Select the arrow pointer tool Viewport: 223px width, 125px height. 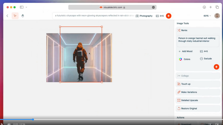15,16
